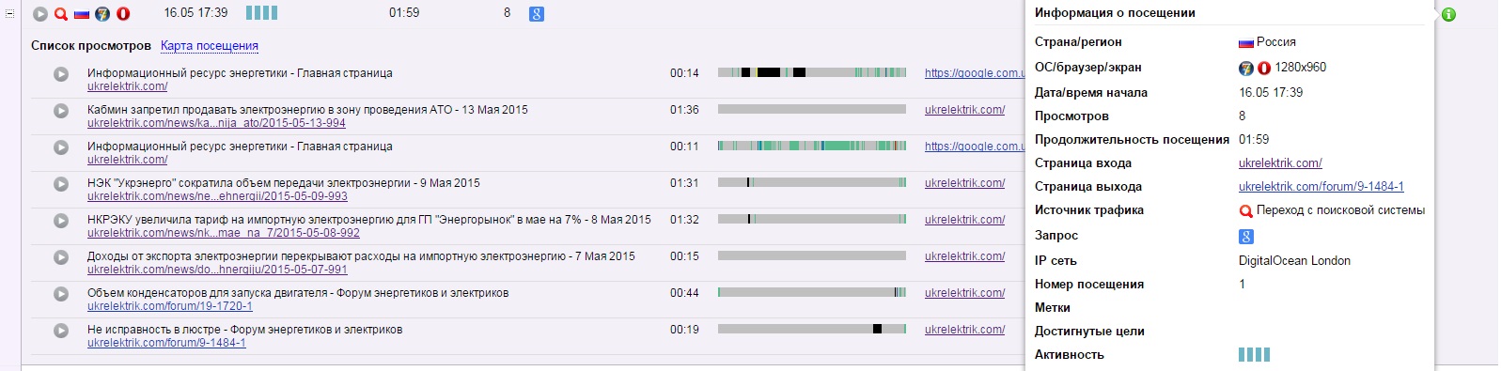
Task: Play the Не исправность в люстре view
Action: pos(61,331)
